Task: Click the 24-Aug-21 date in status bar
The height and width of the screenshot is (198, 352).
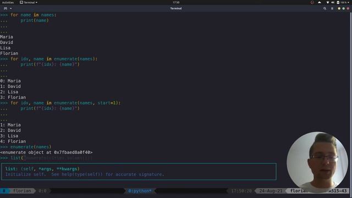Action: 271,191
